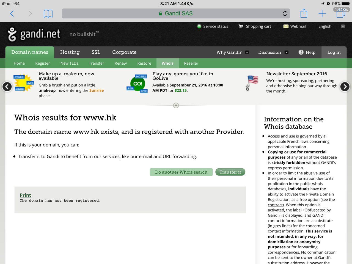Open 'Play any .games you like in GoLive' headline
This screenshot has width=352, height=264.
[183, 76]
